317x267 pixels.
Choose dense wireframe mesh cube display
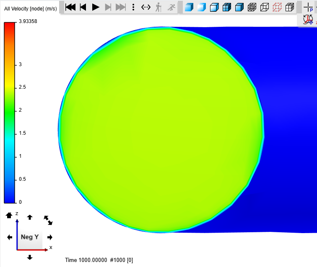pos(252,7)
